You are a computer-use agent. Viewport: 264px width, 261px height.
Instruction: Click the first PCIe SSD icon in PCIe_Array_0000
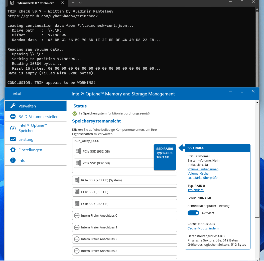pos(78,151)
